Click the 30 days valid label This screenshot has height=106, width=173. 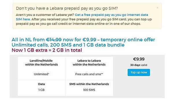coord(139,65)
